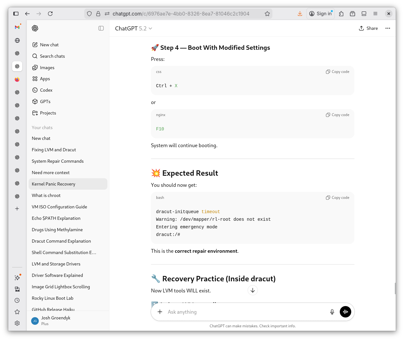
Task: Open the Kernel Panic Recovery chat
Action: tap(53, 184)
